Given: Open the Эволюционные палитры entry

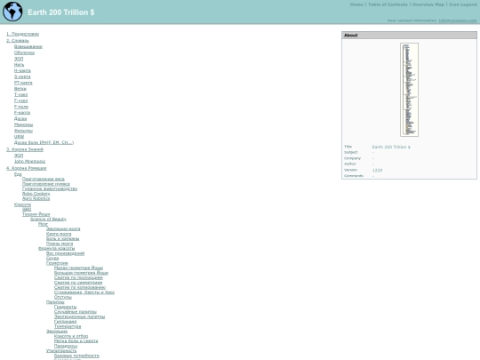Looking at the screenshot, I should pos(79,316).
